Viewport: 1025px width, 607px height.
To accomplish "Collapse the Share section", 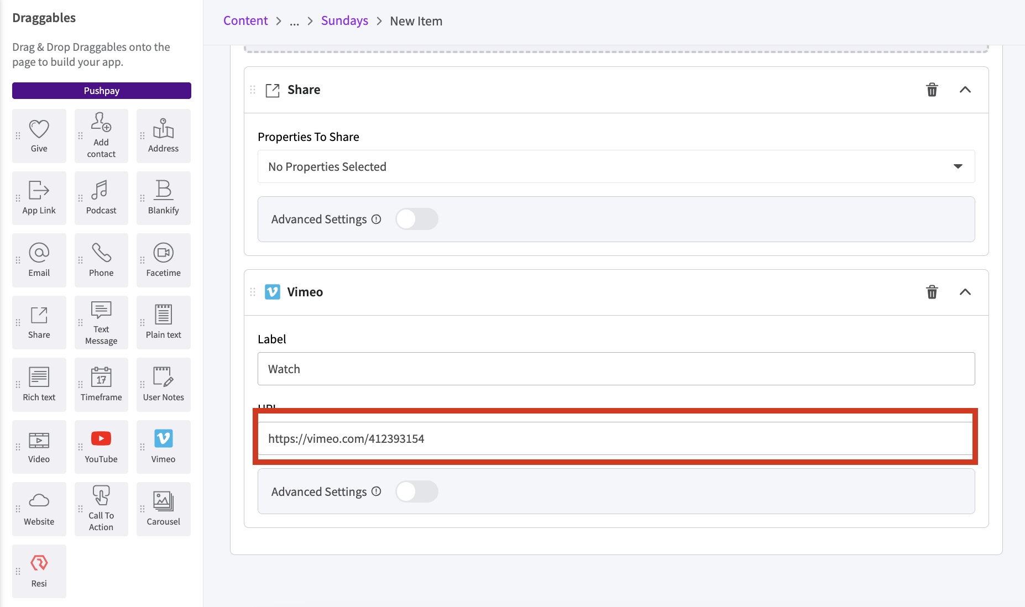I will 965,90.
